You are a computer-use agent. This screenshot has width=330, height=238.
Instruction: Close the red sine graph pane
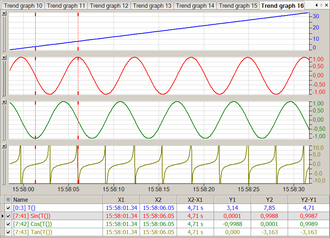point(4,57)
